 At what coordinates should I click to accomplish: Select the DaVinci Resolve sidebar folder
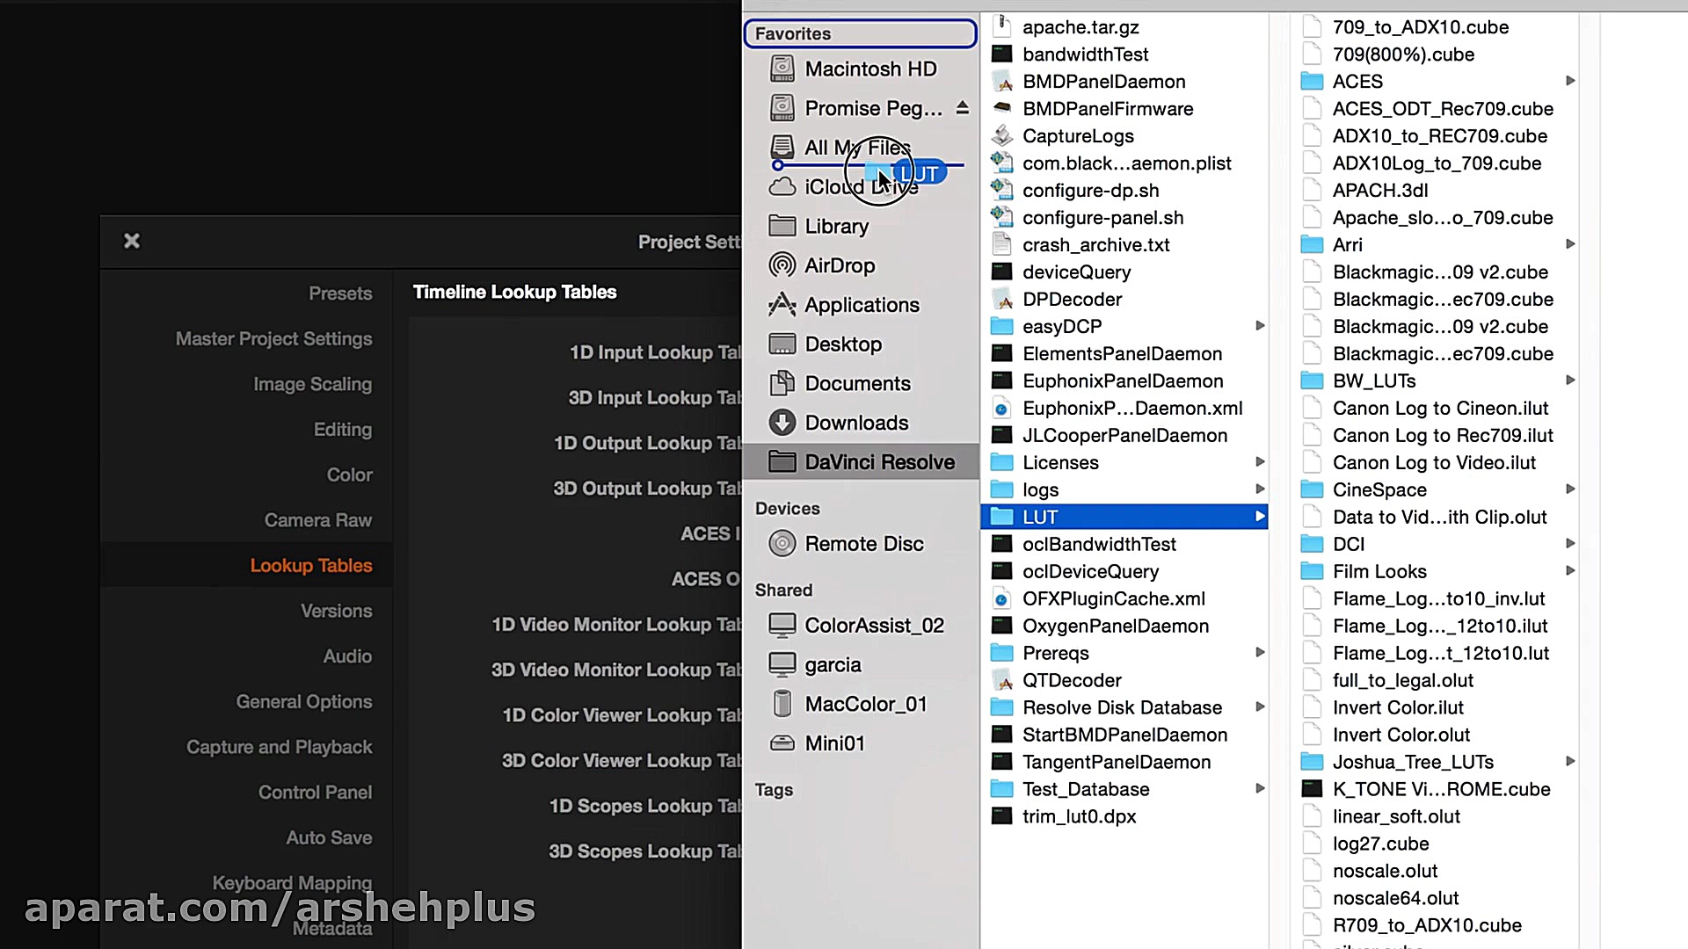click(x=878, y=462)
